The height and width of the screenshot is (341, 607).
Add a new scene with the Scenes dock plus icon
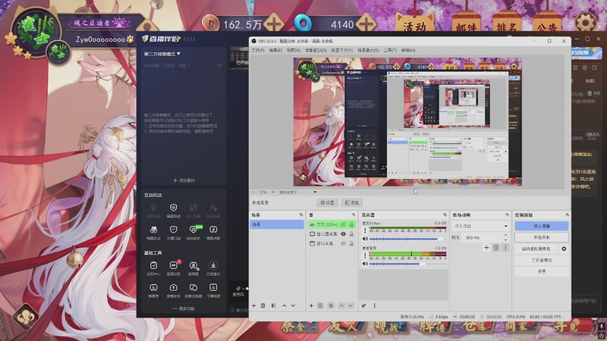click(254, 305)
